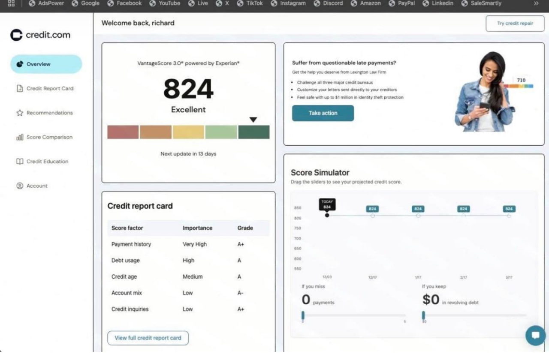Image resolution: width=549 pixels, height=357 pixels.
Task: Open the chat support bubble
Action: (x=535, y=335)
